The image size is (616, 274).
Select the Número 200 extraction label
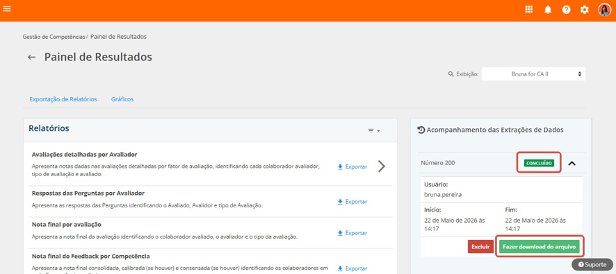point(437,163)
